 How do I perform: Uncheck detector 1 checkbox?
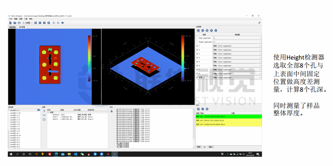(x=197, y=46)
